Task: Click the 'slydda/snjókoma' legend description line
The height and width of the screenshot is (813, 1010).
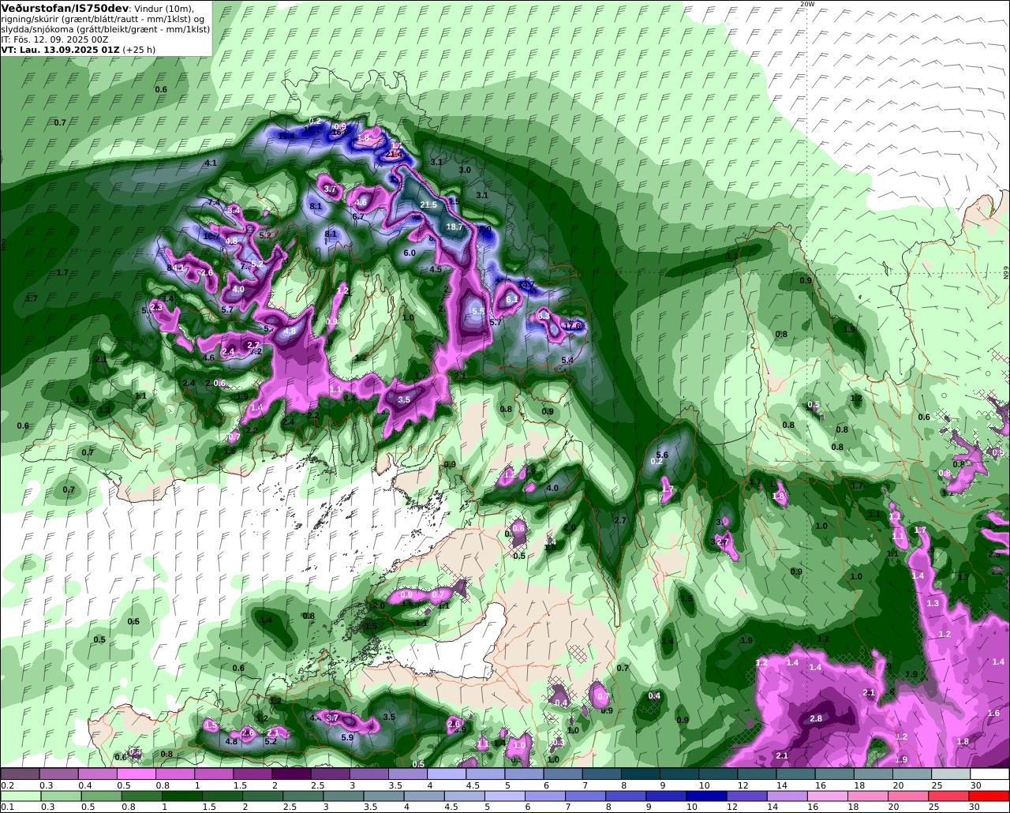Action: coord(105,28)
